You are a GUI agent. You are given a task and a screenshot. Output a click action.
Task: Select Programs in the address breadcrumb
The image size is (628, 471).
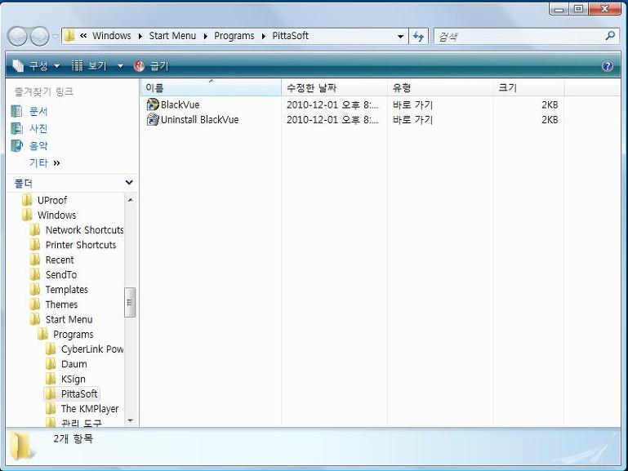pos(234,36)
